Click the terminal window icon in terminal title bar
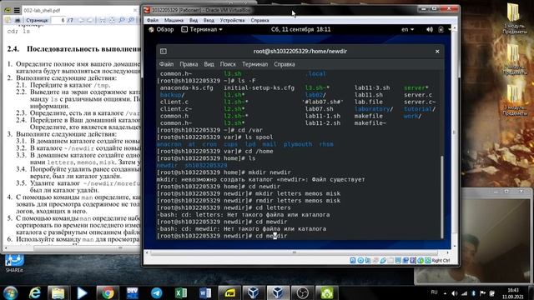Image resolution: width=534 pixels, height=300 pixels. [x=164, y=52]
